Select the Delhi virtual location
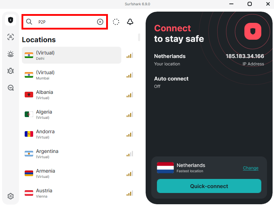The width and height of the screenshot is (274, 206). pyautogui.click(x=72, y=55)
